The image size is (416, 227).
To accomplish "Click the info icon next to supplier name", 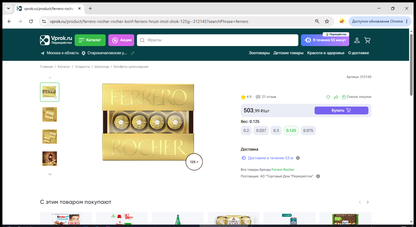I will (318, 176).
